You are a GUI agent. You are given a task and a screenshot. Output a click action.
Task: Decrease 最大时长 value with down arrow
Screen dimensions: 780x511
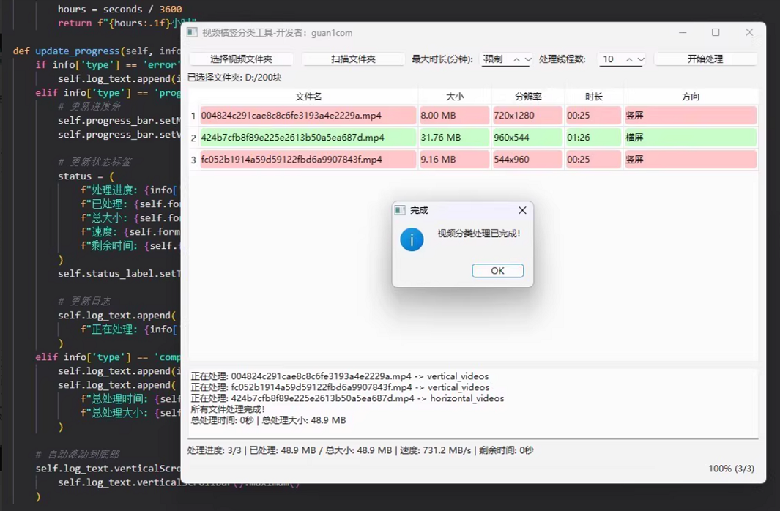[528, 59]
